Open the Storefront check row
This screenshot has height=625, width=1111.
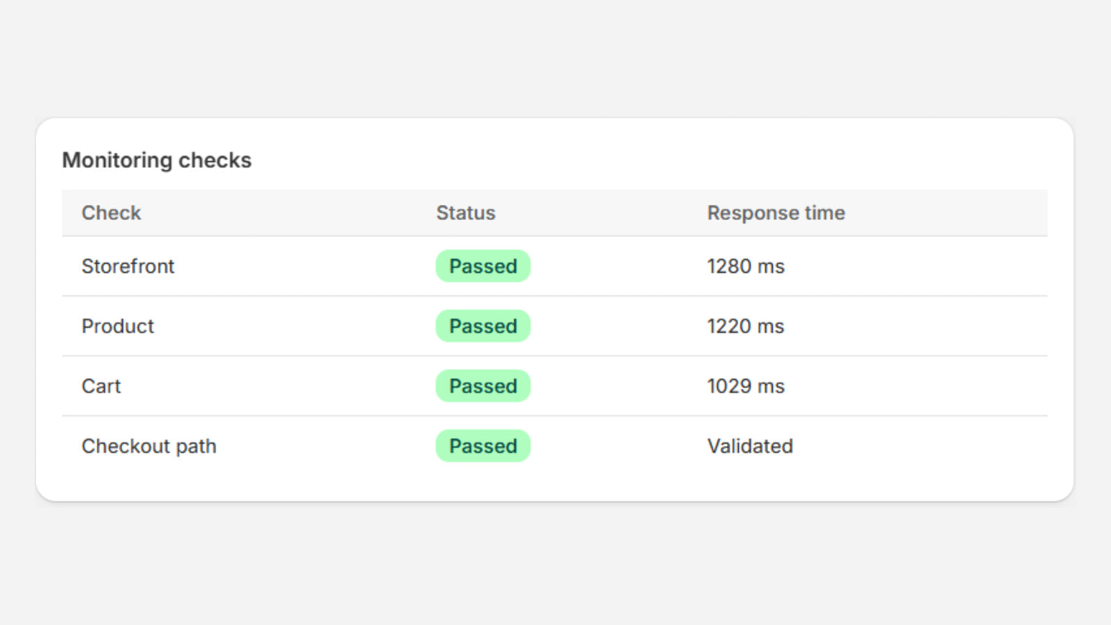click(x=555, y=266)
